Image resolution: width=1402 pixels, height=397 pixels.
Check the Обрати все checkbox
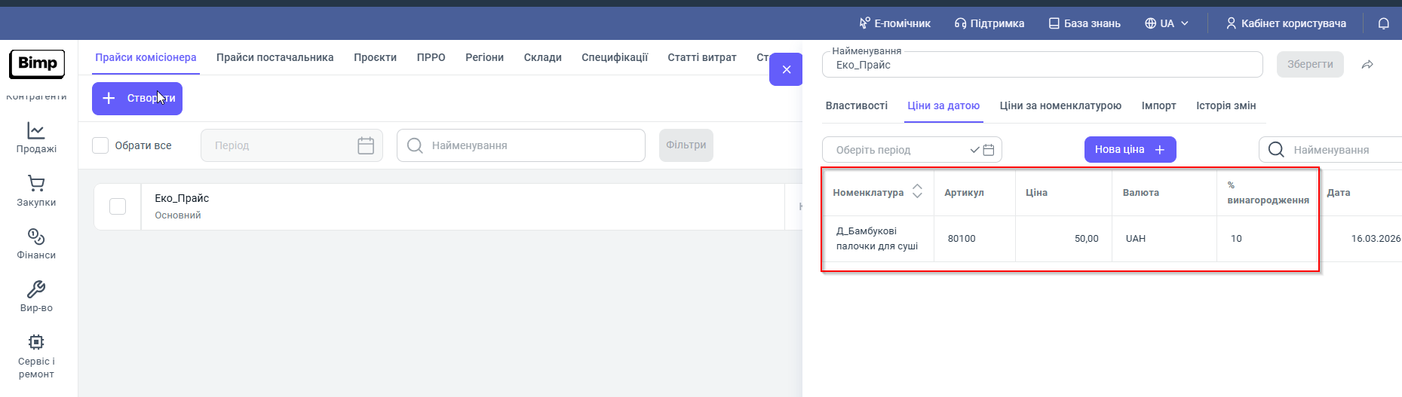click(x=100, y=145)
